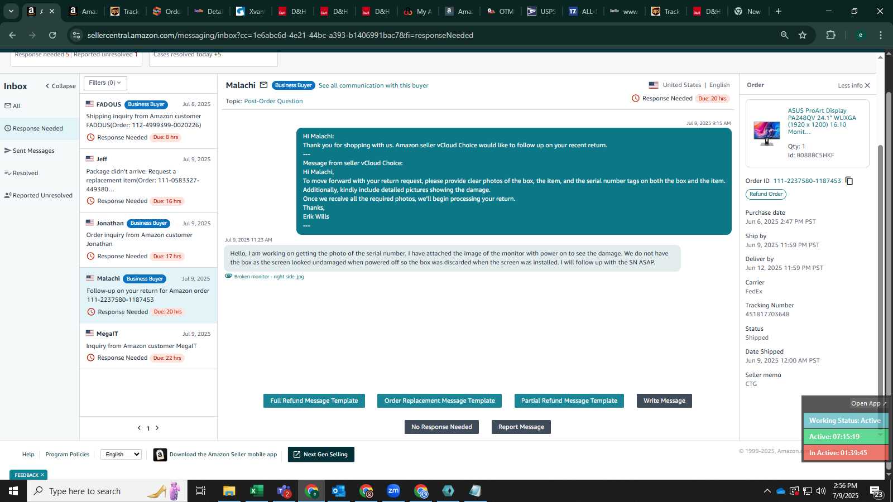Click the Write Message button
893x502 pixels.
pyautogui.click(x=664, y=400)
